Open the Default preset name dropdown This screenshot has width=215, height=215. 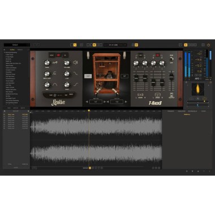tap(16, 45)
